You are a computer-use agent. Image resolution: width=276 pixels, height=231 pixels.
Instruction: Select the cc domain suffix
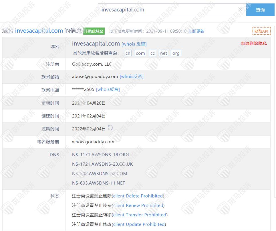coord(152,53)
